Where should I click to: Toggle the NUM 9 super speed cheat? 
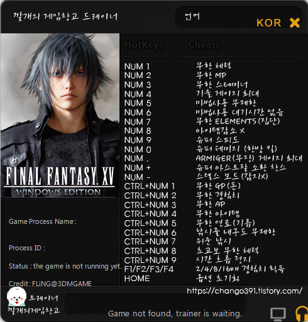(213, 140)
